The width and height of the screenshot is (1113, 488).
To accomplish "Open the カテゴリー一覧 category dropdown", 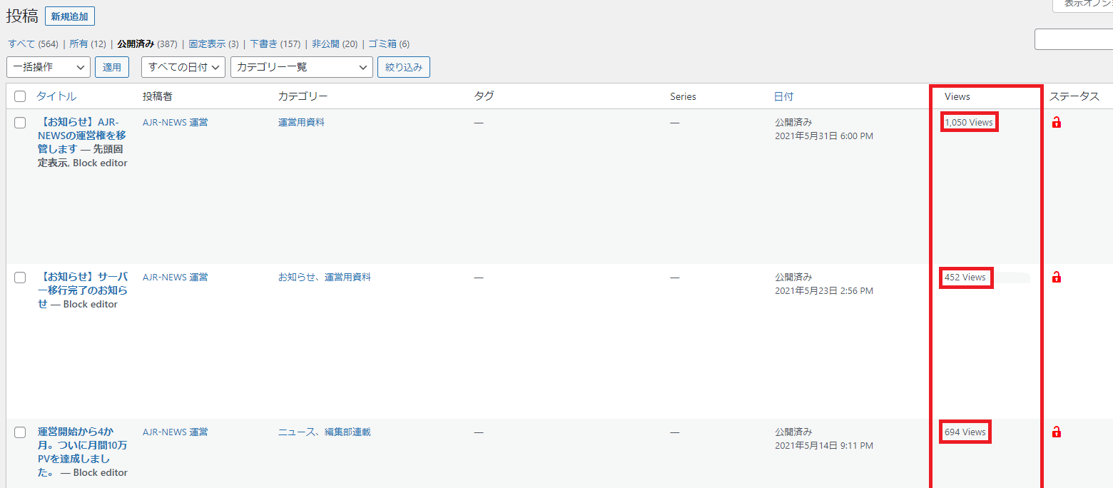I will tap(301, 67).
